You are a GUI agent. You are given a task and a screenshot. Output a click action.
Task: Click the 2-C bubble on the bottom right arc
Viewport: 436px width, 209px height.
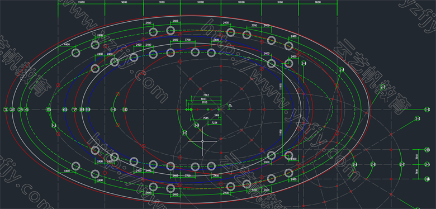(401, 164)
